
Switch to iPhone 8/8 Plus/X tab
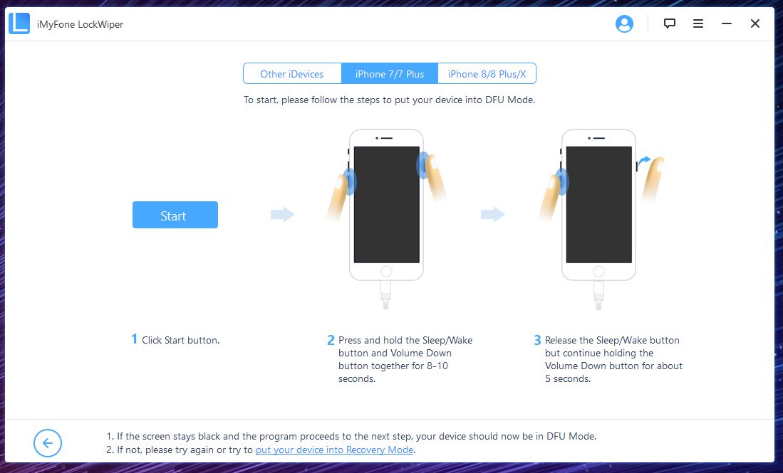tap(487, 74)
